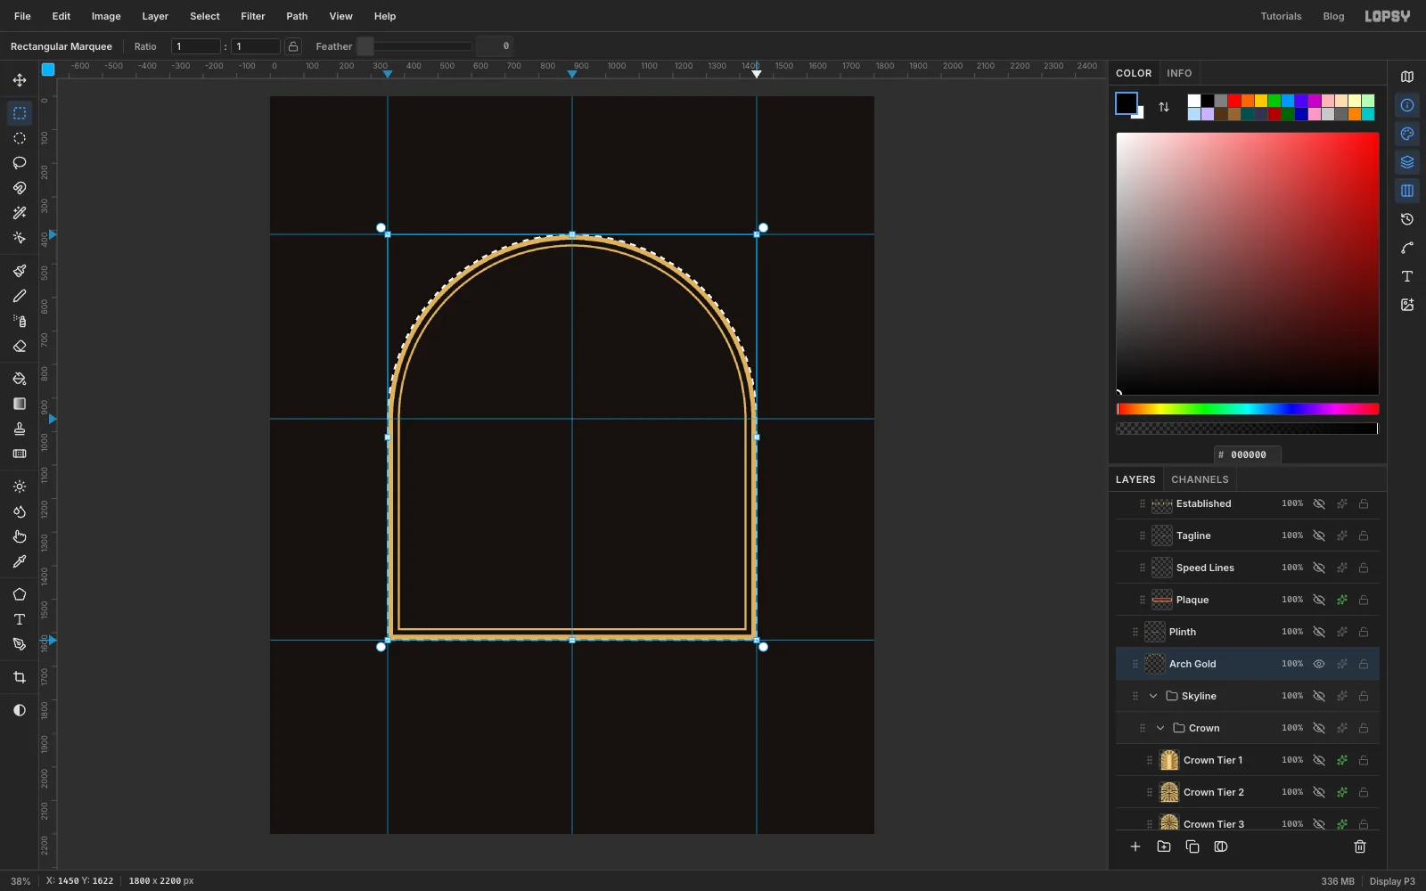Image resolution: width=1426 pixels, height=891 pixels.
Task: Click the foreground color swatch
Action: click(1127, 103)
